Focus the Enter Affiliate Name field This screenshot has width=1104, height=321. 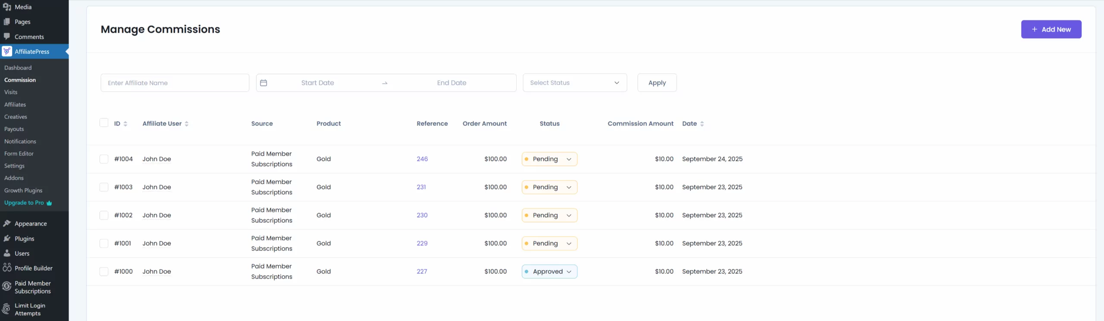tap(175, 83)
